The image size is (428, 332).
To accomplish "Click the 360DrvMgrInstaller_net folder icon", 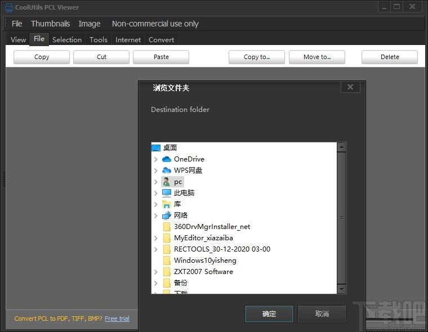I will (x=167, y=227).
